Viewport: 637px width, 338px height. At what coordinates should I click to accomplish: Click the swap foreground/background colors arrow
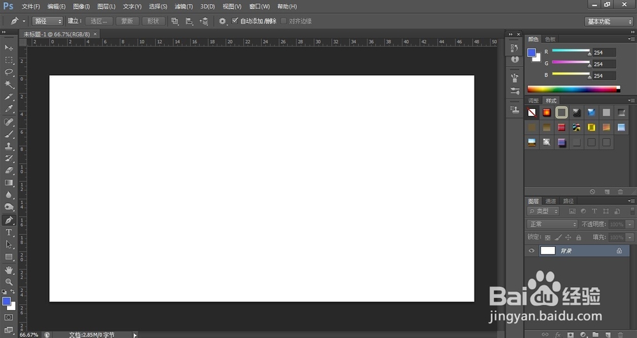coord(13,292)
